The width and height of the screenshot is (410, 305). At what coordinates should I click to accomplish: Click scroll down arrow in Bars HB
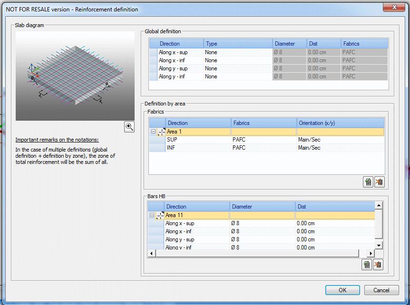379,245
